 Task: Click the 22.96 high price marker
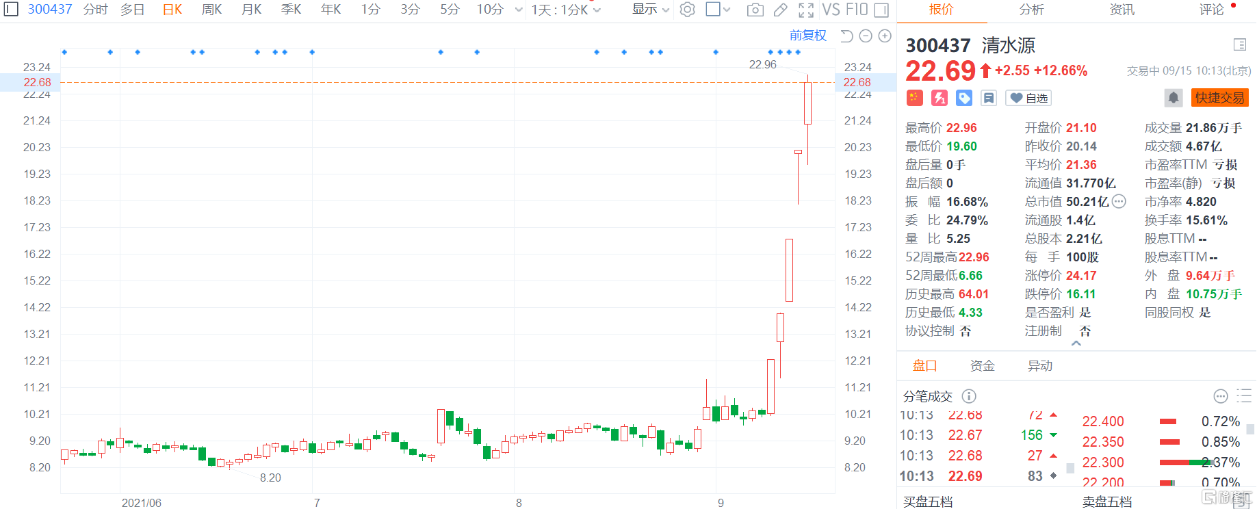coord(762,64)
